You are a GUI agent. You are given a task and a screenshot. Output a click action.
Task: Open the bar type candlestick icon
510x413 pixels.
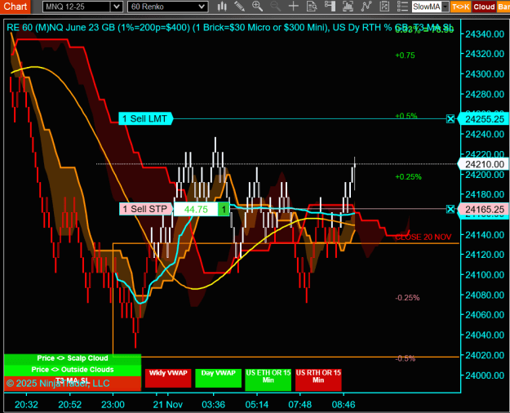click(x=222, y=7)
